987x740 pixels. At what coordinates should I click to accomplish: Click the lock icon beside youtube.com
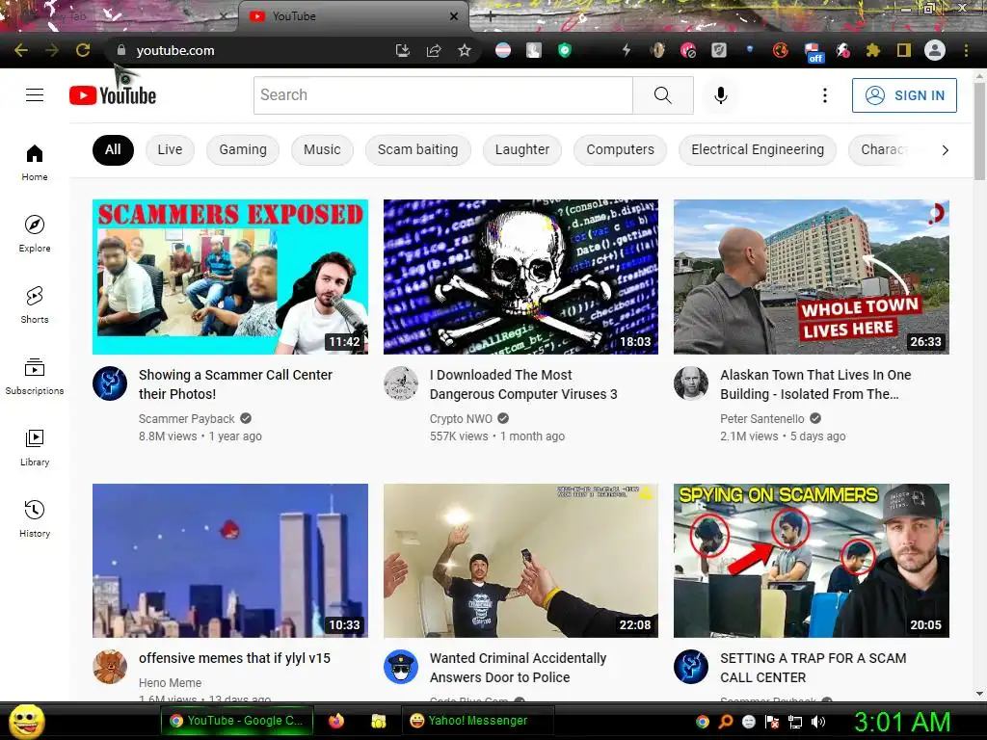[x=121, y=50]
